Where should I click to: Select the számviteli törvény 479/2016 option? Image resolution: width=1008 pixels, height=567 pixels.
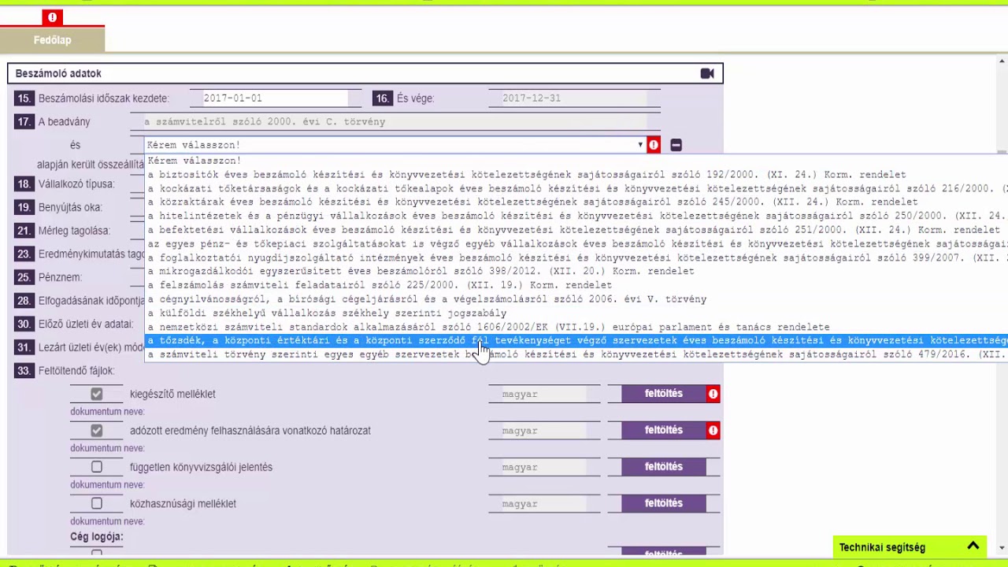576,354
